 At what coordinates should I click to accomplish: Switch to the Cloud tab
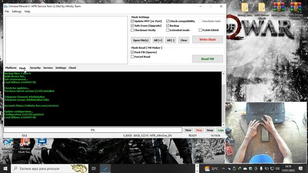click(x=72, y=68)
